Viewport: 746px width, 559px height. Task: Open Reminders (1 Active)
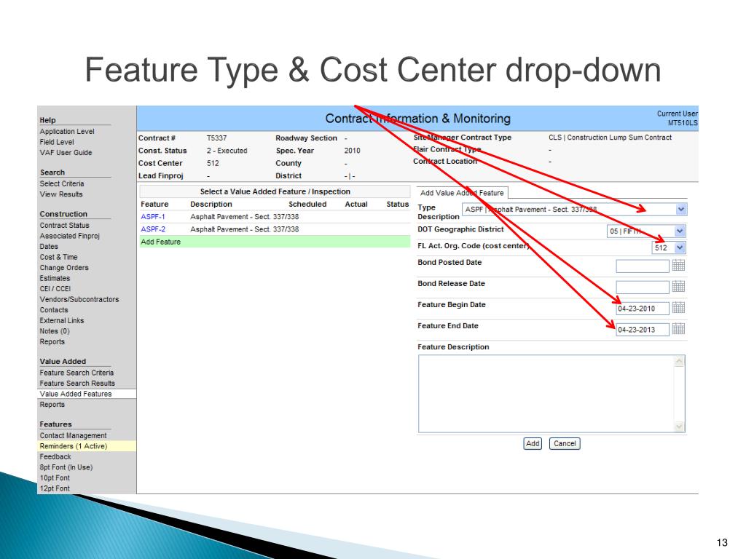87,446
